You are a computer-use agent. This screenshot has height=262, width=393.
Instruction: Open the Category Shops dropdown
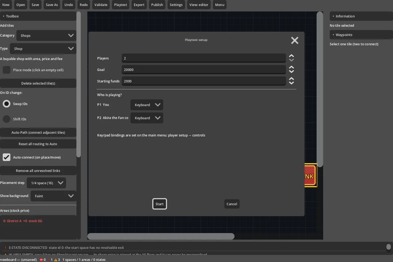tap(46, 36)
